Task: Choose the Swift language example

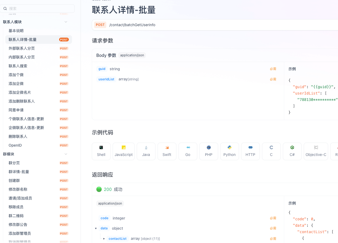Action: pyautogui.click(x=167, y=151)
